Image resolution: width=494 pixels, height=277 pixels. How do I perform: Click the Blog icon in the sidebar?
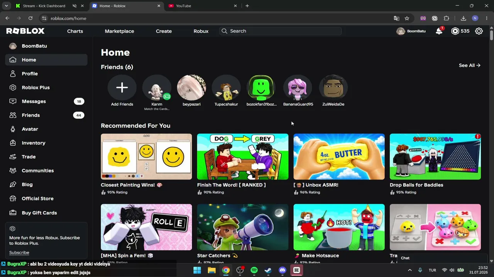pyautogui.click(x=13, y=184)
